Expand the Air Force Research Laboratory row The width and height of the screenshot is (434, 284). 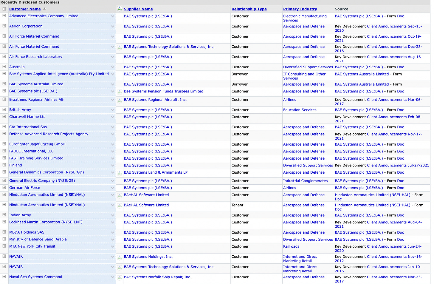[4, 56]
